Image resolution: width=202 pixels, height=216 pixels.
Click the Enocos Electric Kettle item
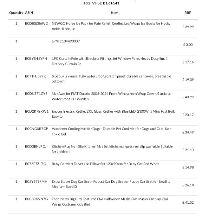(113, 114)
